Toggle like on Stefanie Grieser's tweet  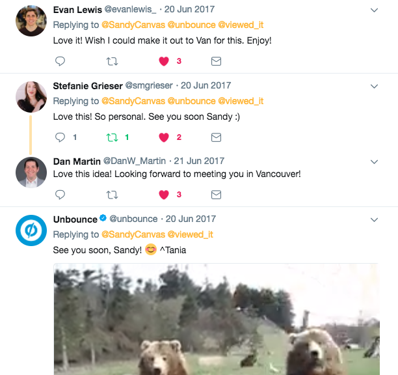[x=164, y=137]
